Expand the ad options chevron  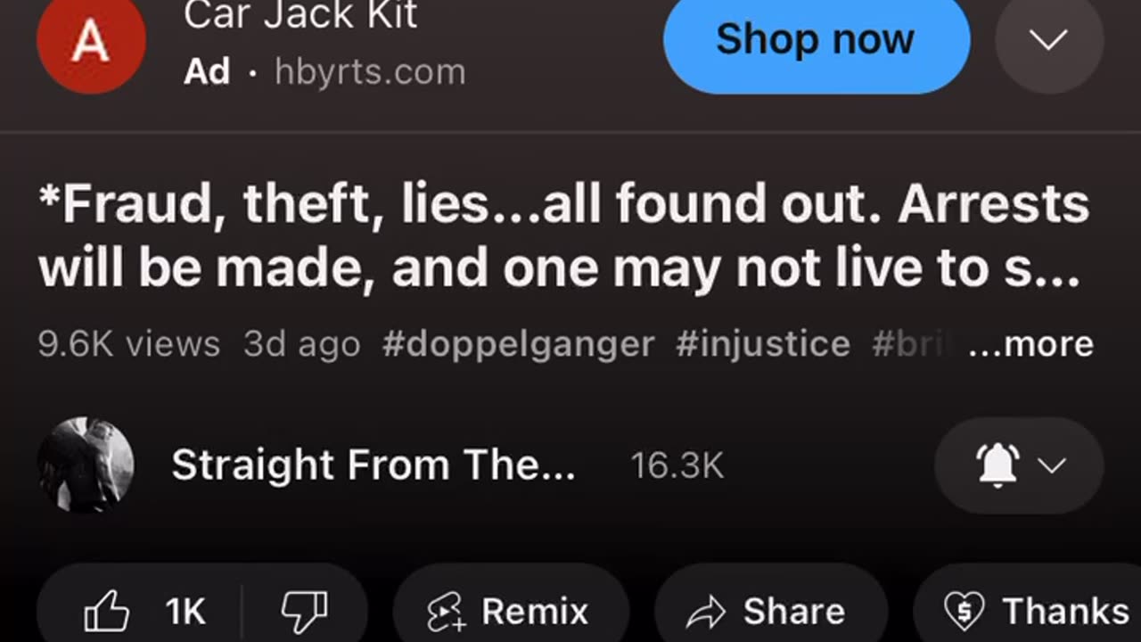coord(1049,39)
